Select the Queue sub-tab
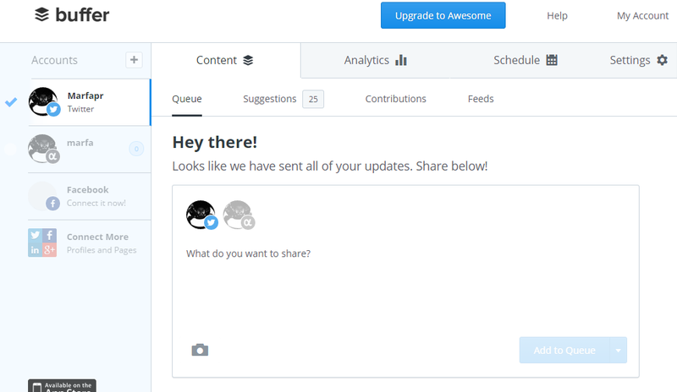The width and height of the screenshot is (677, 392). coord(187,99)
